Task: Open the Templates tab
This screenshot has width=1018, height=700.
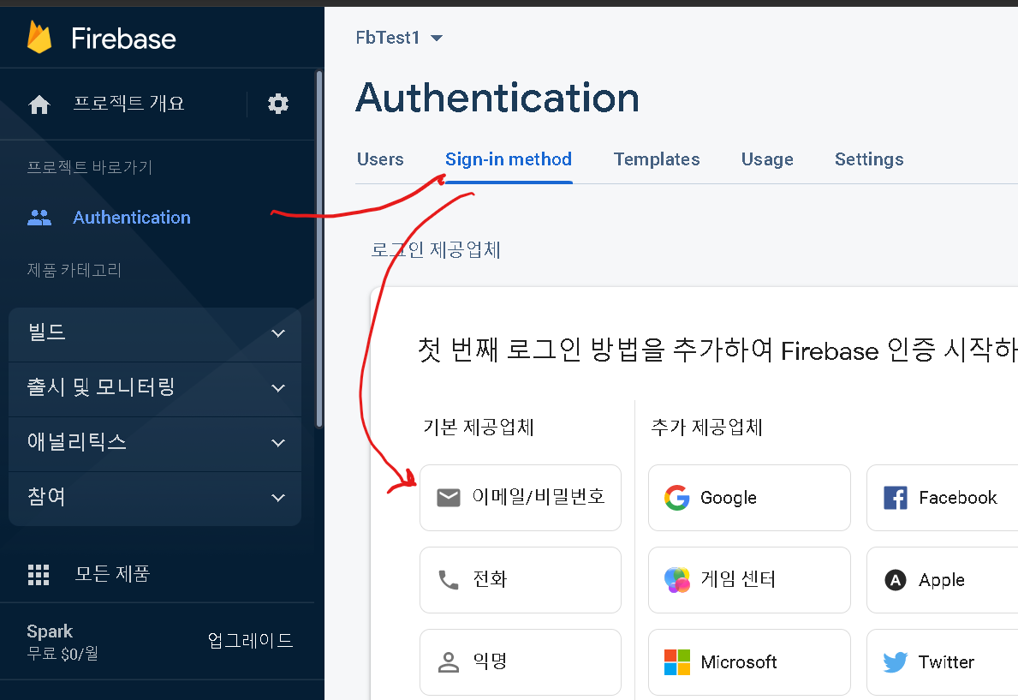Action: (x=657, y=159)
